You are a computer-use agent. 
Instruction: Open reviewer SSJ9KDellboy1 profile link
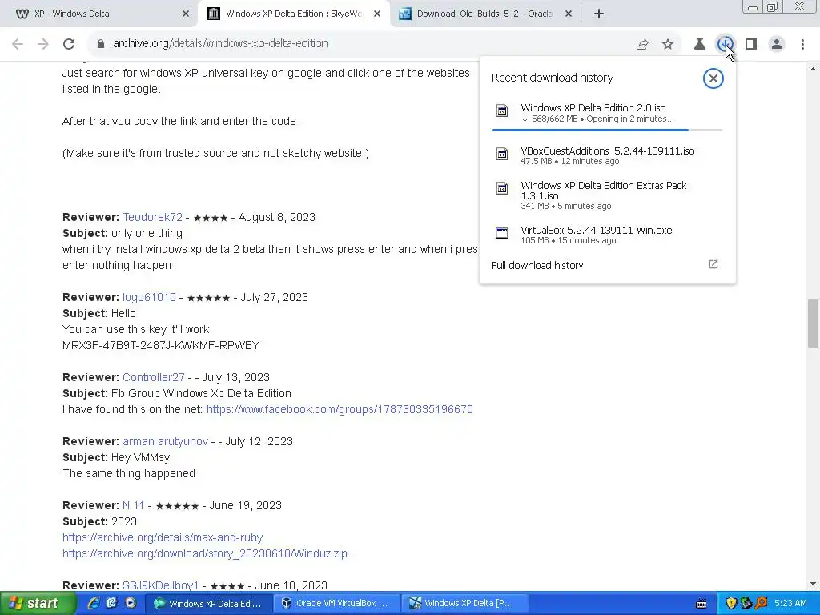(160, 585)
